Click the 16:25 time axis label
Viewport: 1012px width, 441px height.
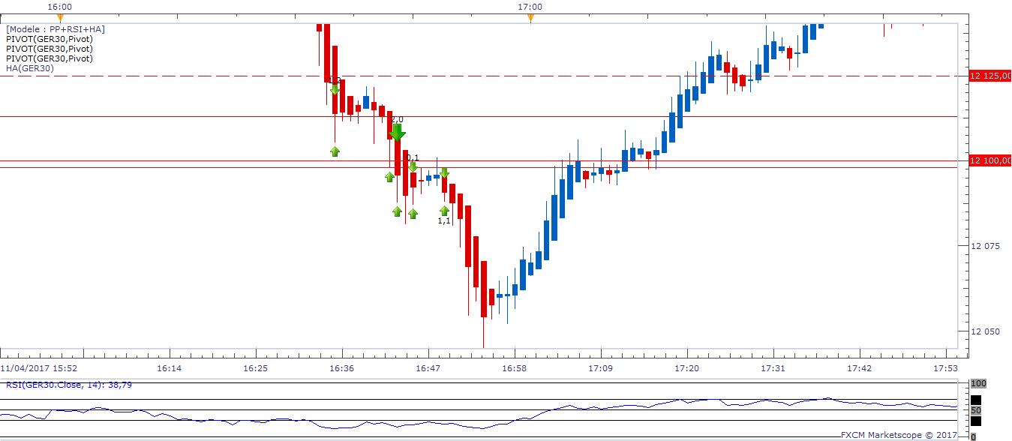coord(256,368)
